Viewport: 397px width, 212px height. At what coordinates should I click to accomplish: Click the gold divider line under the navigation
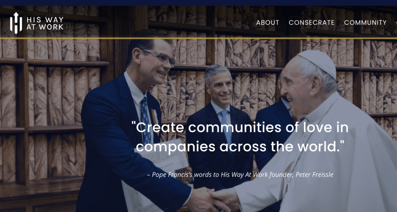(198, 38)
